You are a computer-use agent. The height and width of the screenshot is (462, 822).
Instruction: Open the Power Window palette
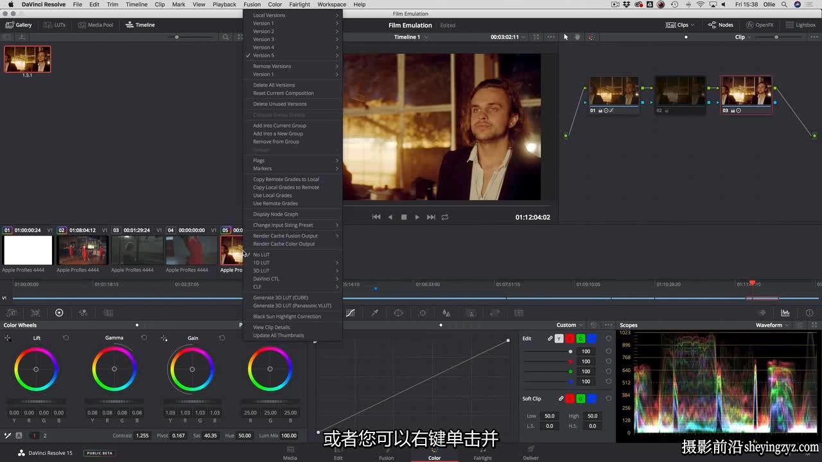[x=398, y=313]
